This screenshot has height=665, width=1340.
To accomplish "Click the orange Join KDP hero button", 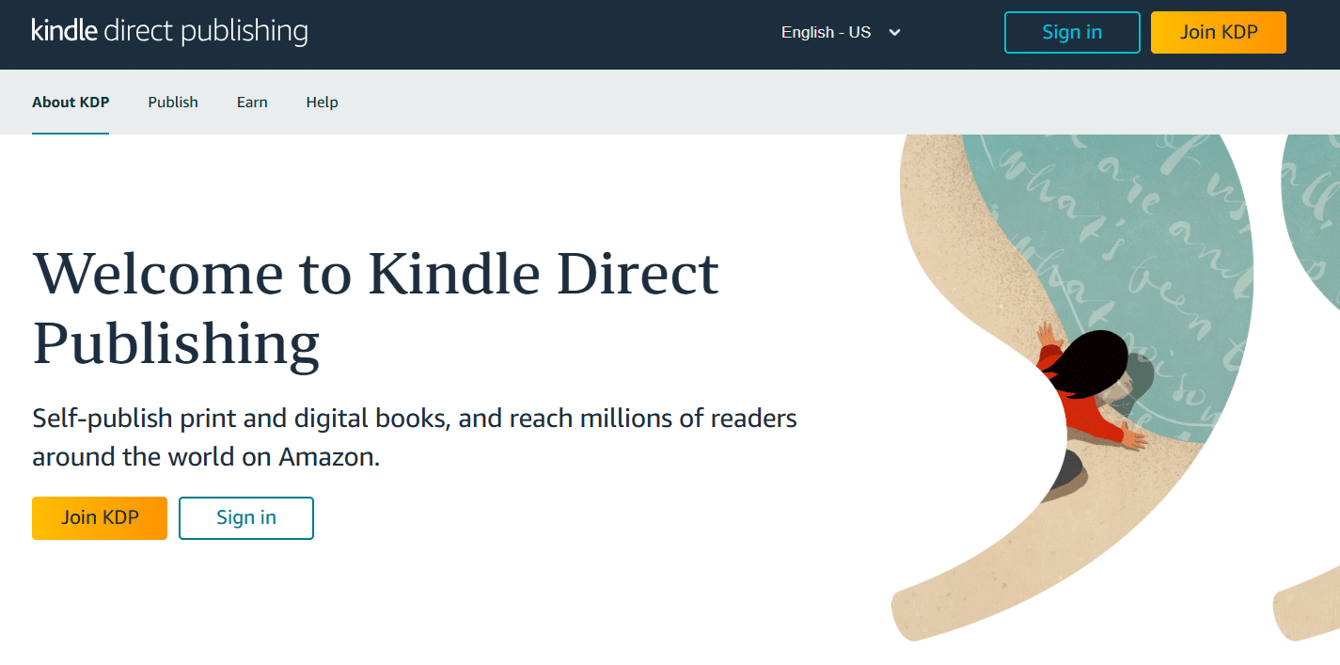I will pyautogui.click(x=100, y=518).
